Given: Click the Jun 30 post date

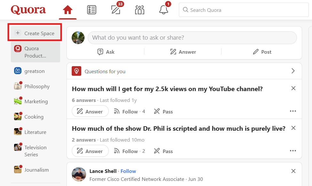Looking at the screenshot, I should [196, 179].
